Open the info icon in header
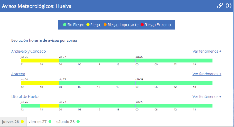The width and height of the screenshot is (234, 127). 228,6
